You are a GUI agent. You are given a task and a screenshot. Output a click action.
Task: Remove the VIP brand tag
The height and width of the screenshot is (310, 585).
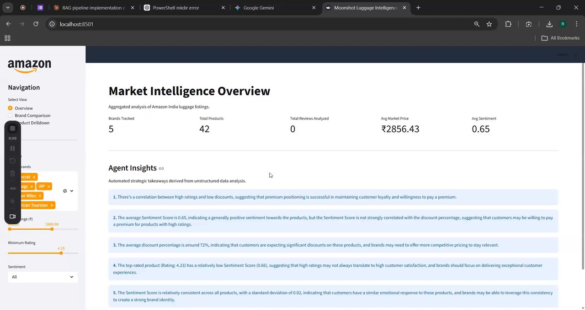click(x=48, y=186)
